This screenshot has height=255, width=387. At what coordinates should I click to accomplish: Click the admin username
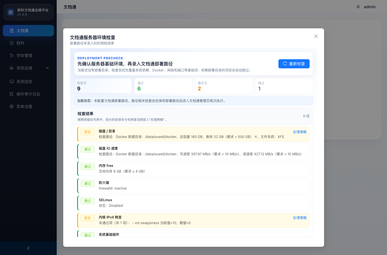click(370, 7)
